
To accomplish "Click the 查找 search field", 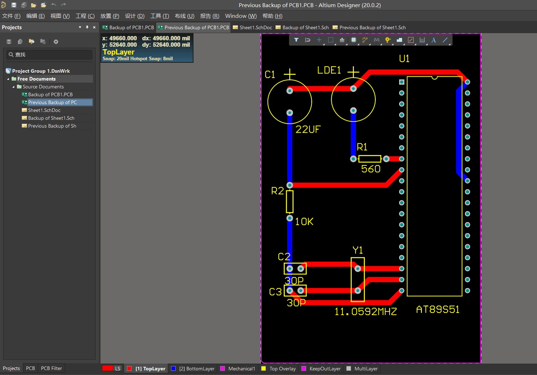I will (50, 55).
